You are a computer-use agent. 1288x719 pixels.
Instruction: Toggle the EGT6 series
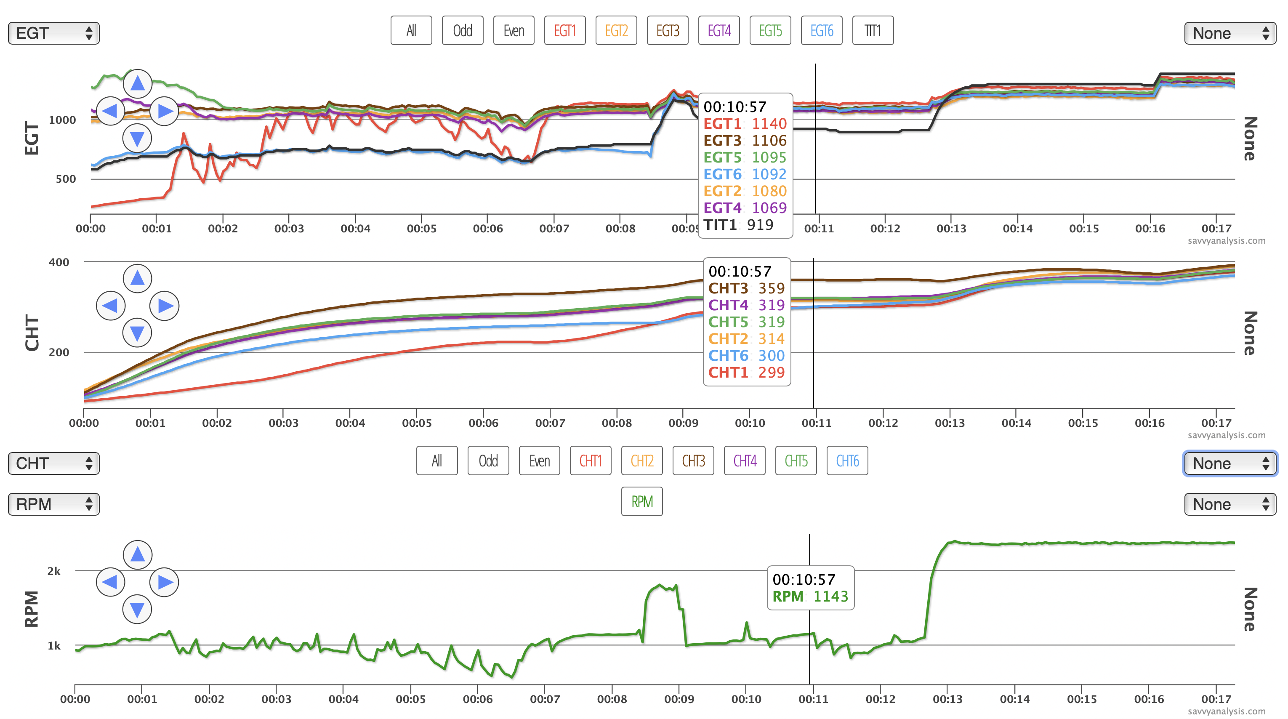click(x=822, y=30)
